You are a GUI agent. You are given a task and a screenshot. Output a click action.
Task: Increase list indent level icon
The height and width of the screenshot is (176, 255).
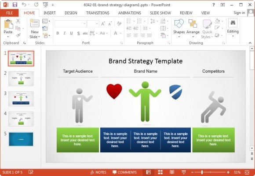click(136, 28)
